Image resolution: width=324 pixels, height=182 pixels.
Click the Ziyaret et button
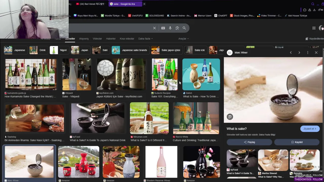(x=310, y=129)
